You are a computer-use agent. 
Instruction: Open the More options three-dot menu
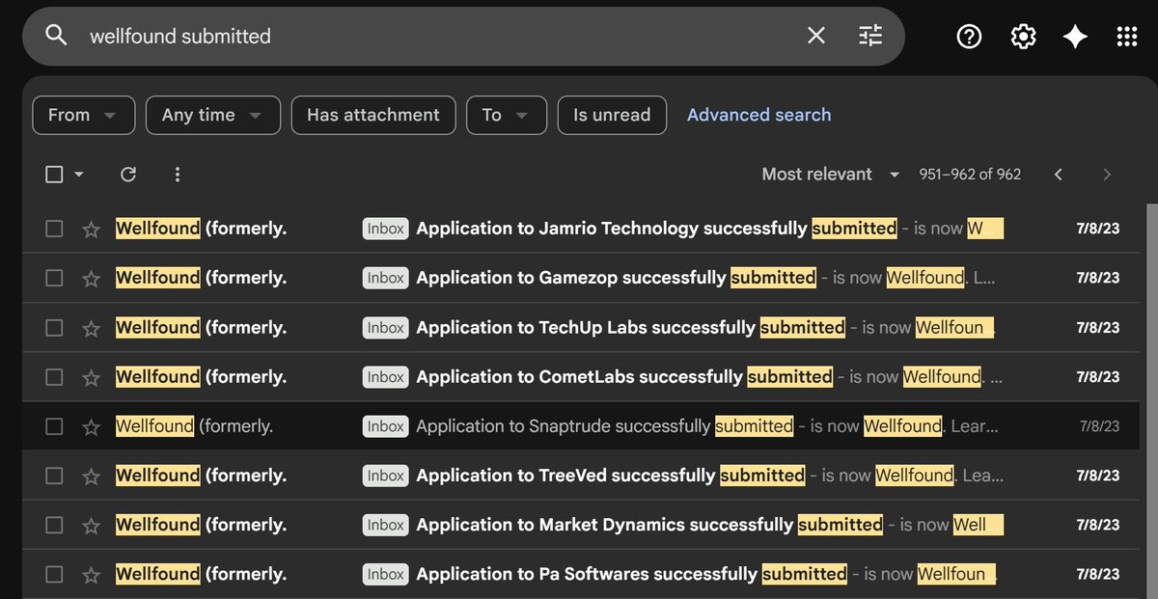pos(178,175)
